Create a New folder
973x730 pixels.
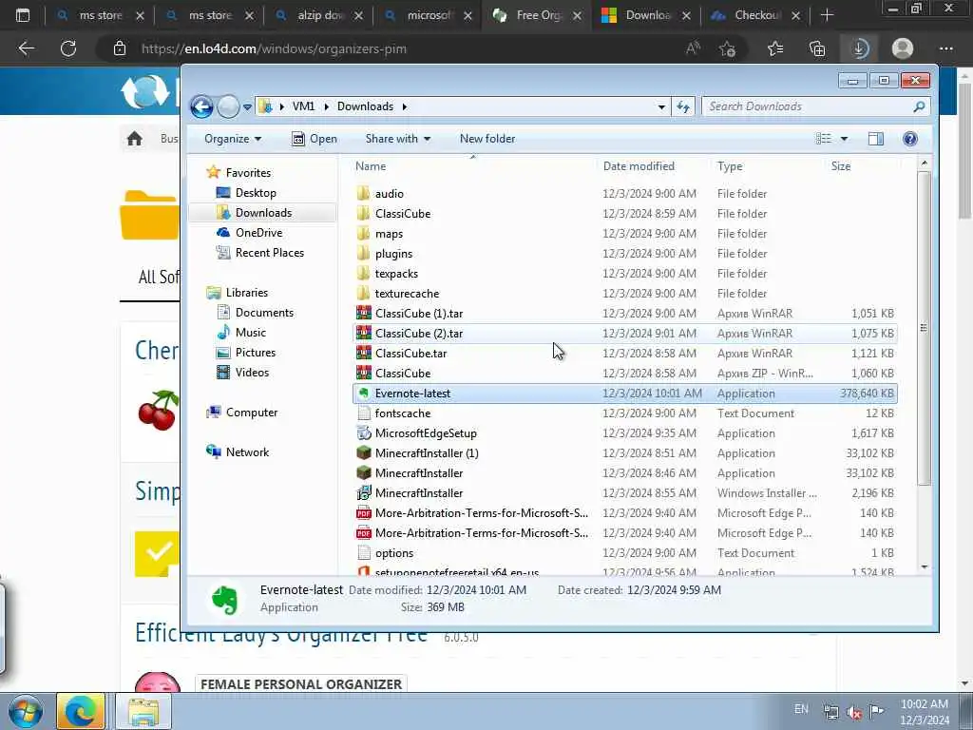coord(487,139)
